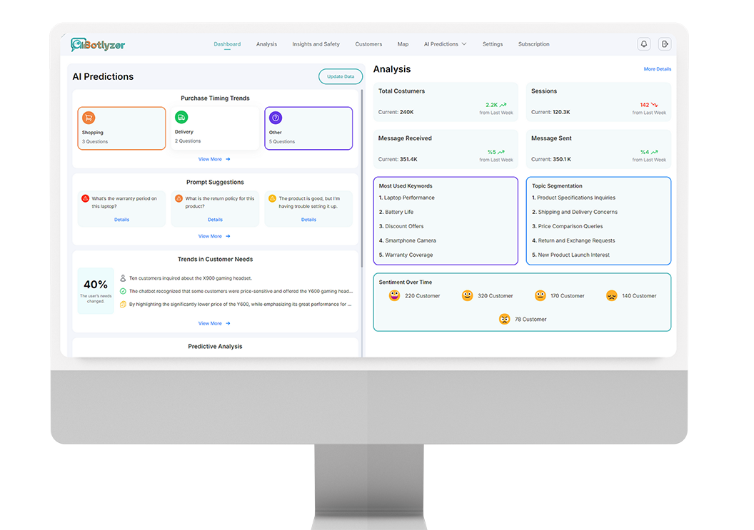The image size is (754, 530).
Task: Click the notification bell icon
Action: [644, 44]
